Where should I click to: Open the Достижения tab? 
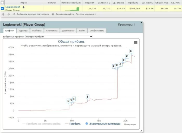click(x=68, y=31)
